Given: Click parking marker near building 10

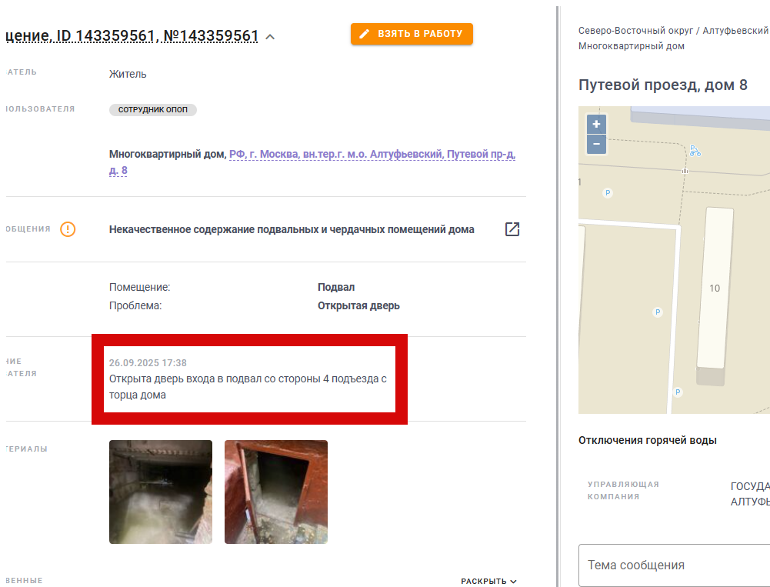Looking at the screenshot, I should point(658,312).
